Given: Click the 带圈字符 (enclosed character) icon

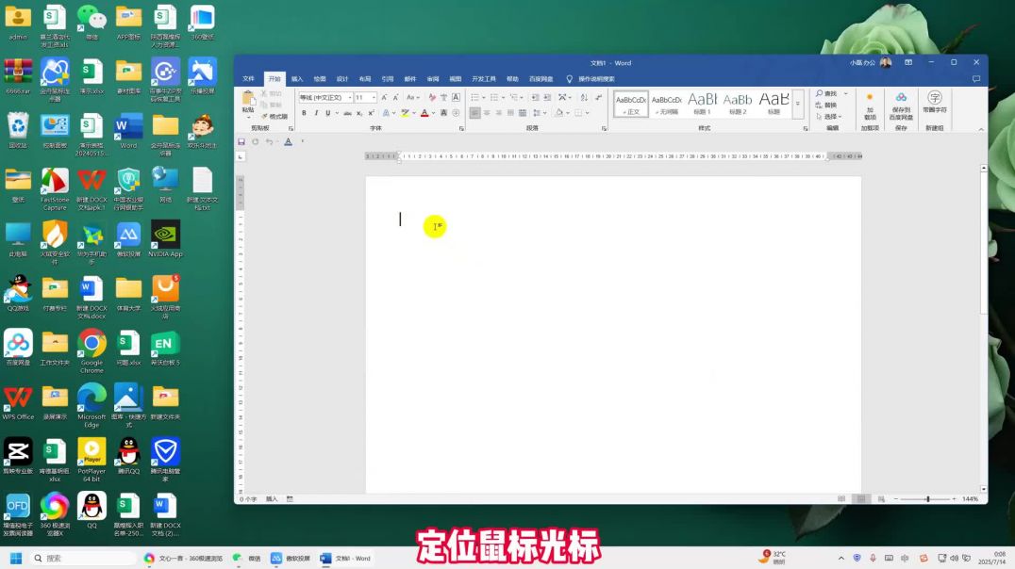Looking at the screenshot, I should pos(935,104).
